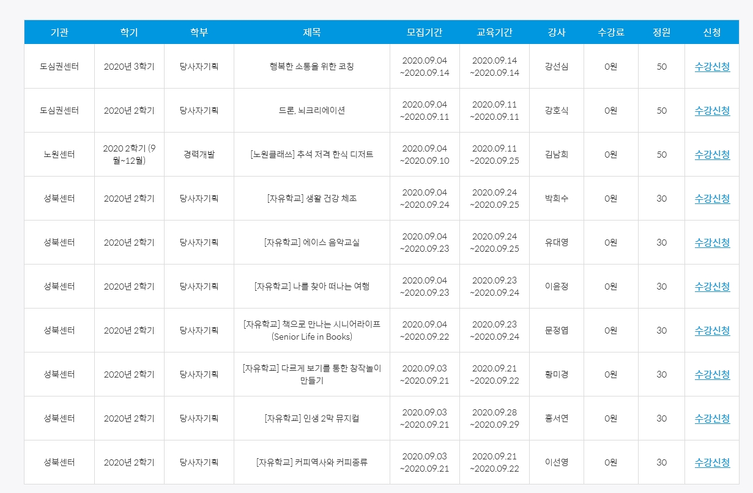Click the 교육기간 column header
The height and width of the screenshot is (493, 753).
[494, 32]
